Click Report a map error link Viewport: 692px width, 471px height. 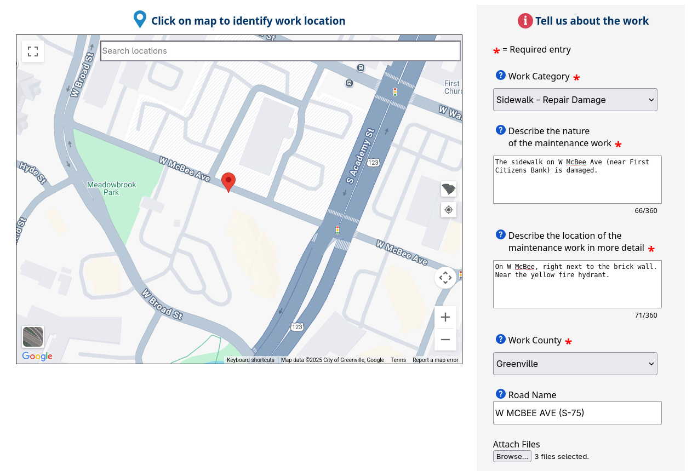pyautogui.click(x=435, y=360)
